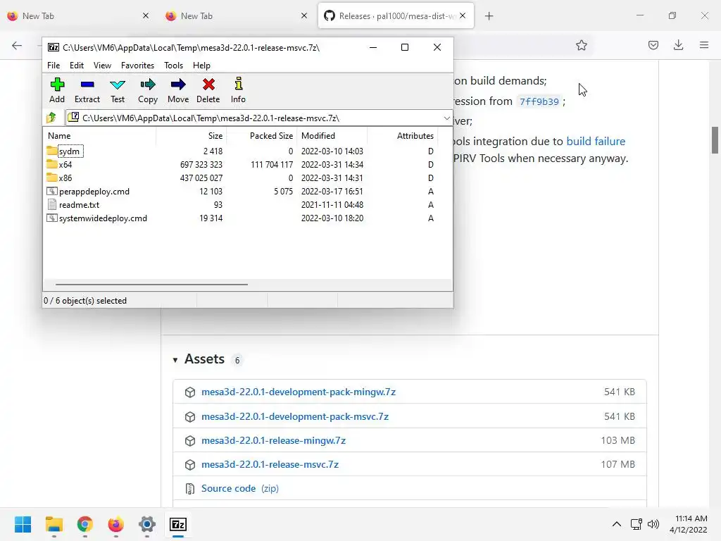
Task: Open the View menu in 7-Zip
Action: (x=102, y=66)
